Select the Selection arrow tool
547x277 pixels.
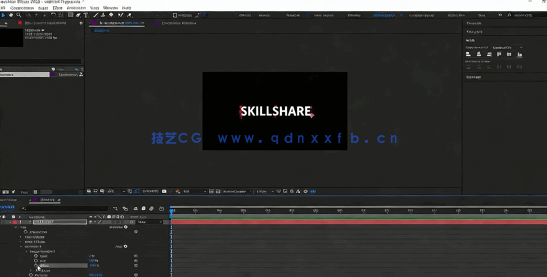coord(3,15)
